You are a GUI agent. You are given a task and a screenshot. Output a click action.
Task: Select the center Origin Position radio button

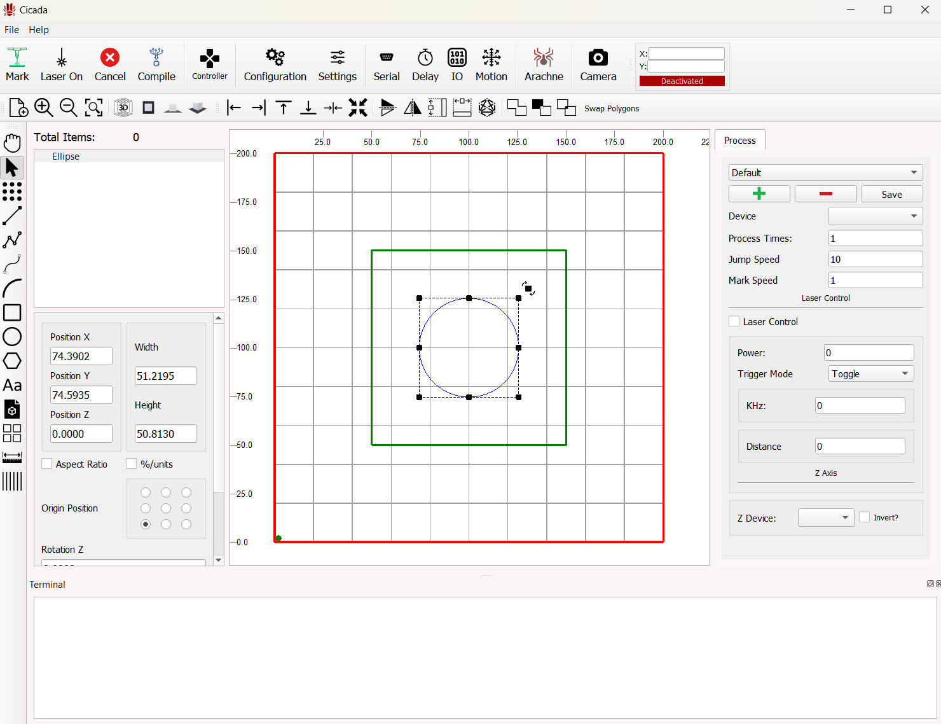166,508
